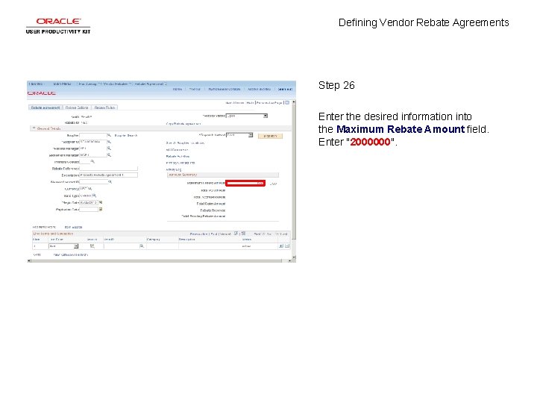Click the item search icon in line 1
The image size is (537, 403).
[92, 246]
